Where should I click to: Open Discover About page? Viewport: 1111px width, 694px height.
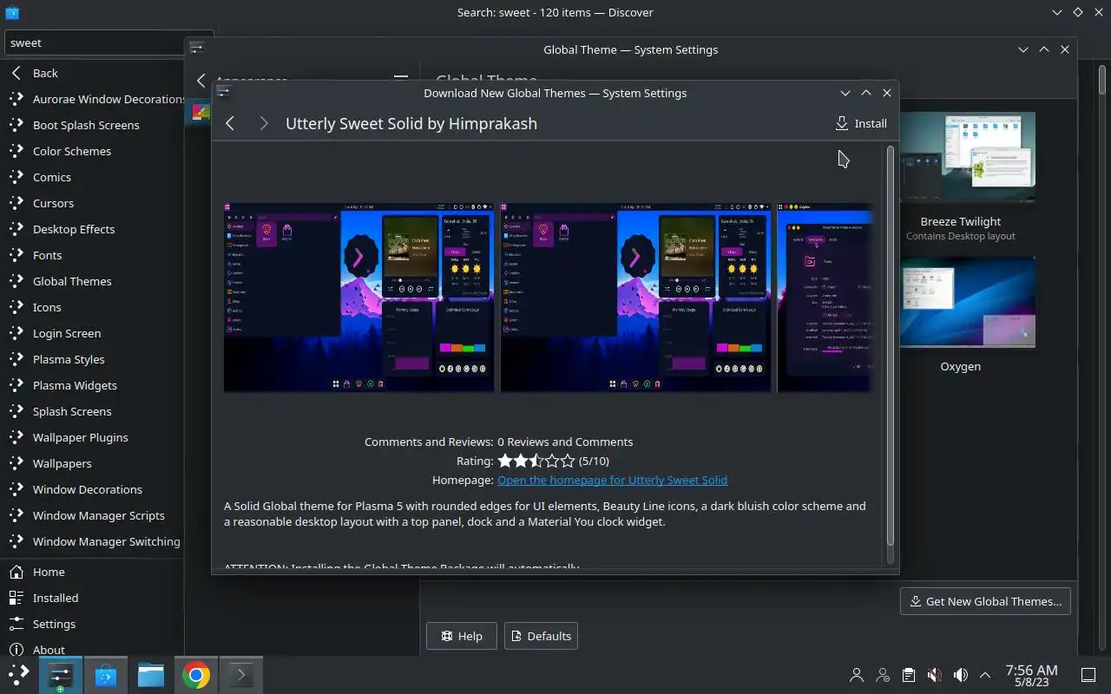(92, 648)
